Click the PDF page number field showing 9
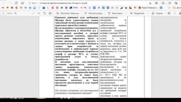The height and width of the screenshot is (102, 181). [3, 13]
